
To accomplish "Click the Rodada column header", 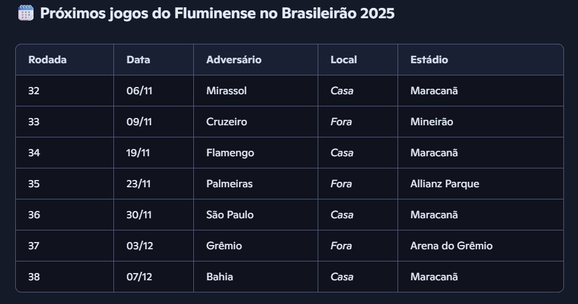I will tap(48, 60).
